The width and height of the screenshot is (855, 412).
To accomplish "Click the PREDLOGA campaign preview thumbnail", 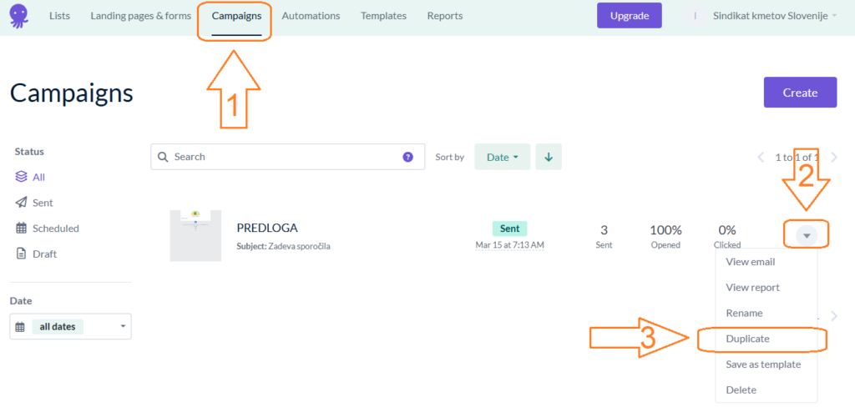I will (x=195, y=235).
